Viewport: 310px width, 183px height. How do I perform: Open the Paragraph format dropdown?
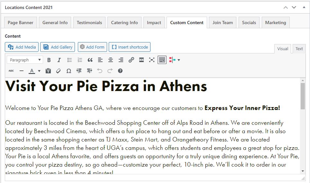click(25, 60)
